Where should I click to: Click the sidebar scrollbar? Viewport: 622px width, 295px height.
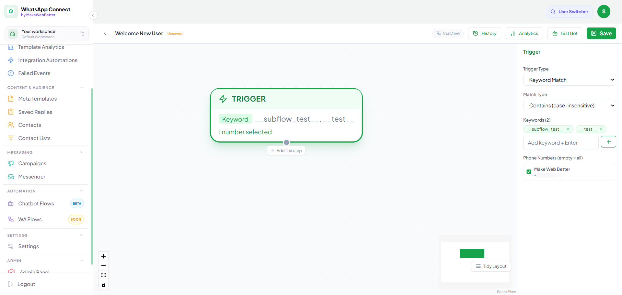tap(92, 176)
